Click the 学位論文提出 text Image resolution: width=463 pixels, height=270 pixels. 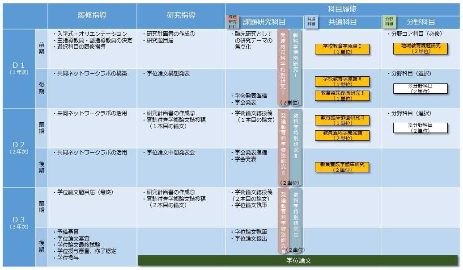click(251, 238)
